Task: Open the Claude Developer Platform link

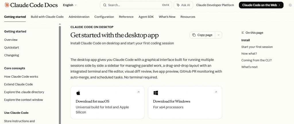Action: pos(215,5)
